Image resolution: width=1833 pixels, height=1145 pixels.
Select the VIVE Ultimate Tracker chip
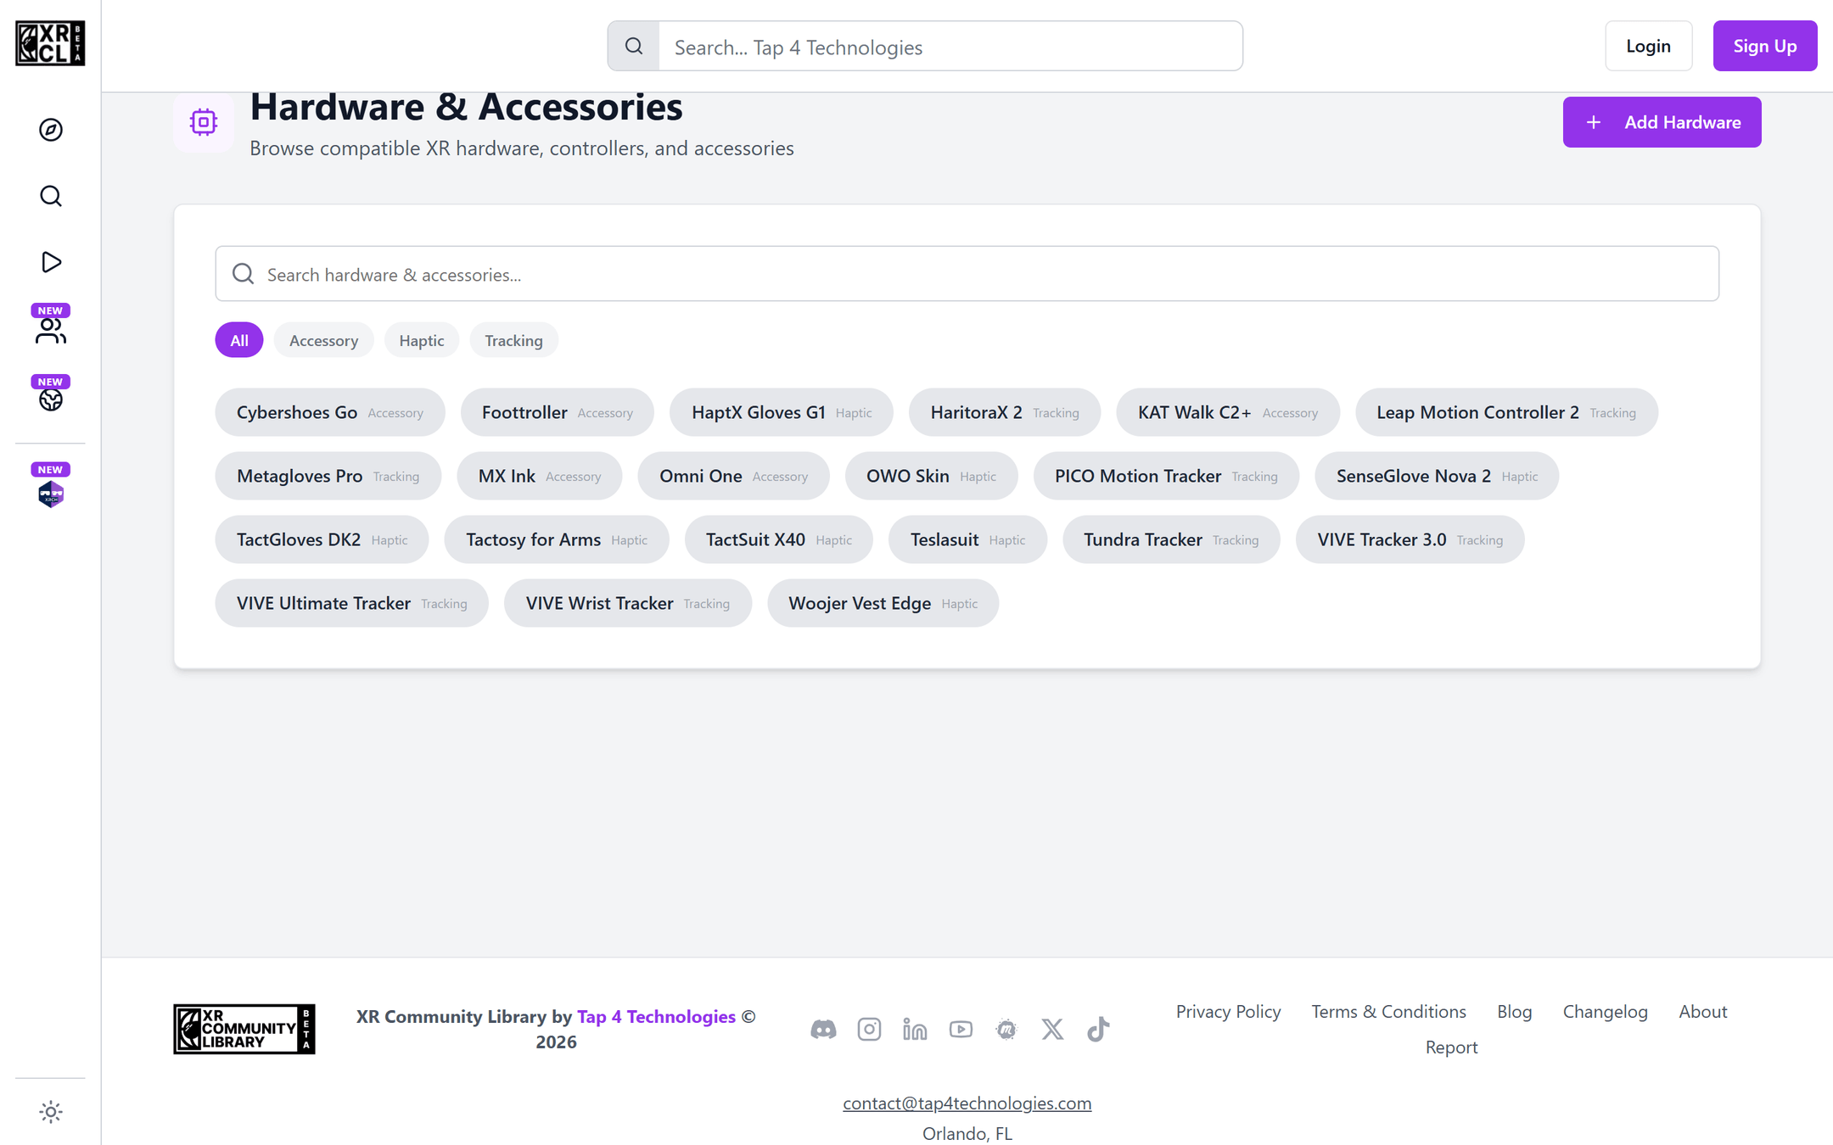351,603
